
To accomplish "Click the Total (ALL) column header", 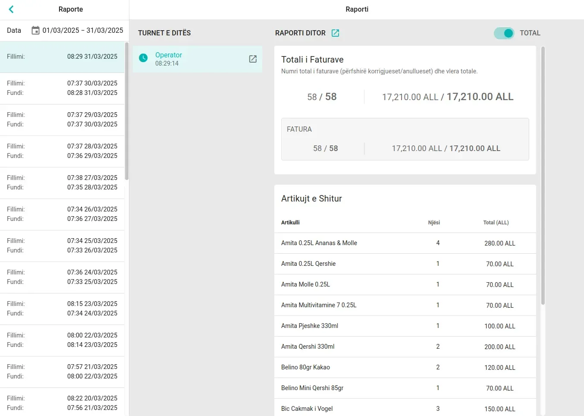I will tap(496, 223).
